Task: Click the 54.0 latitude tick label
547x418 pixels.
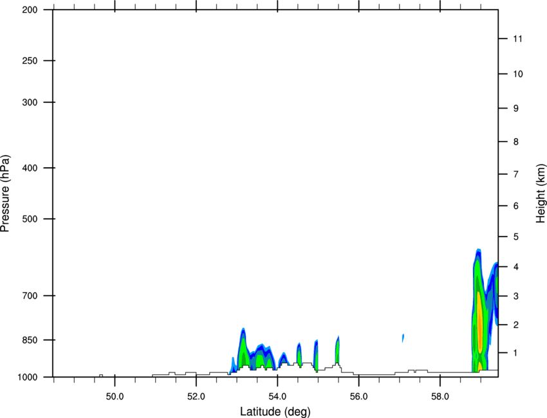Action: (278, 397)
